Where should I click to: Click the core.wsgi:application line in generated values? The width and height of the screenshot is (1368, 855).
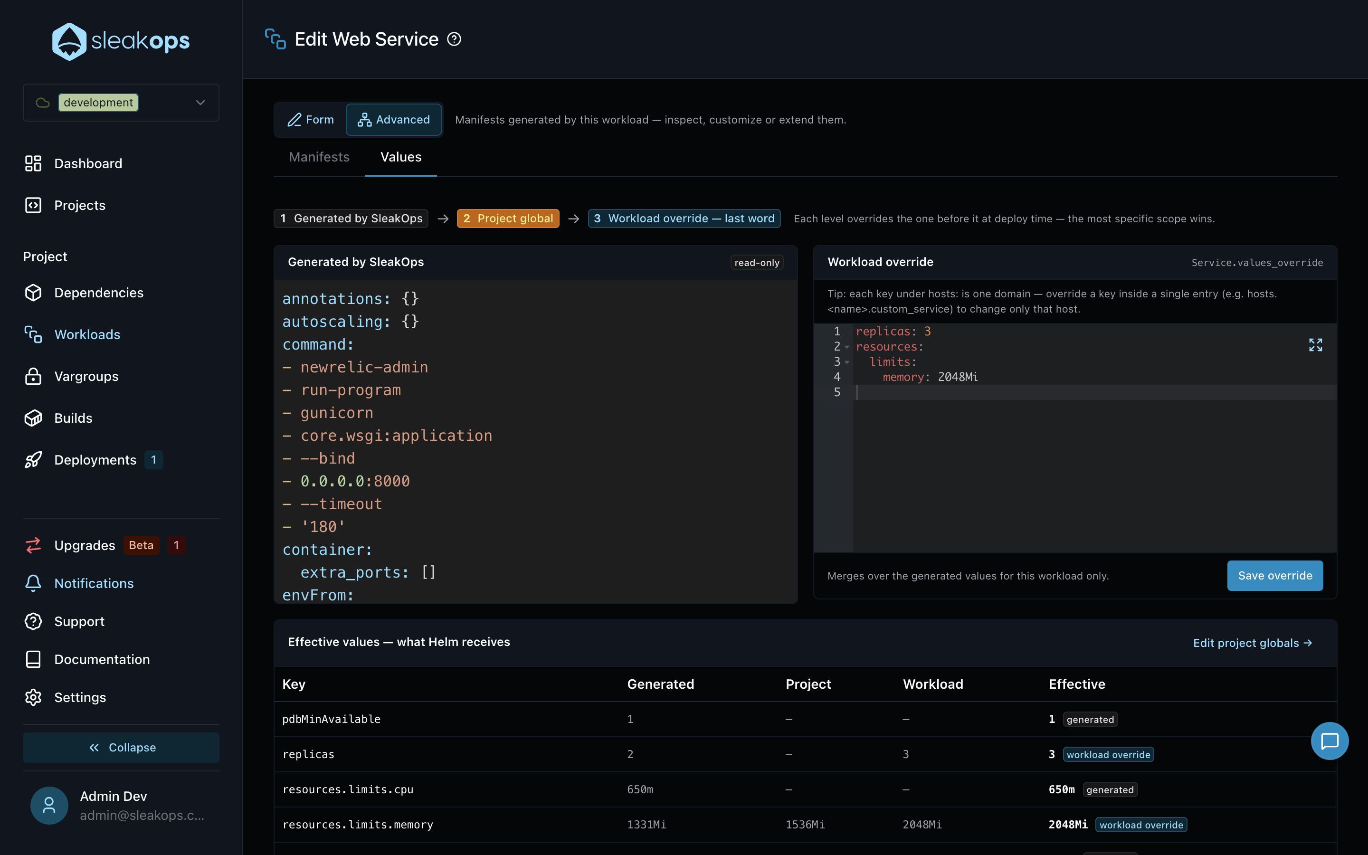coord(387,436)
